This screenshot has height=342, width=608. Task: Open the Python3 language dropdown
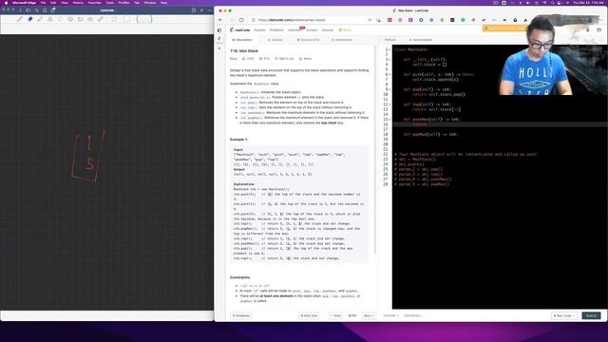pos(392,40)
